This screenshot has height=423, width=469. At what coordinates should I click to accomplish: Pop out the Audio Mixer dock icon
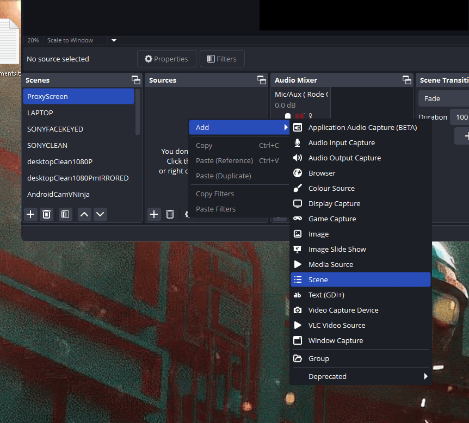(x=407, y=80)
